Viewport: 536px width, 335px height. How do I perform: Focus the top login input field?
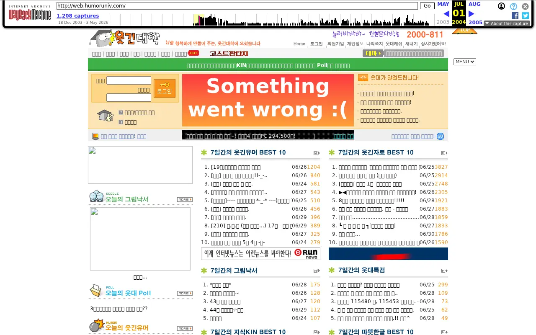(129, 80)
